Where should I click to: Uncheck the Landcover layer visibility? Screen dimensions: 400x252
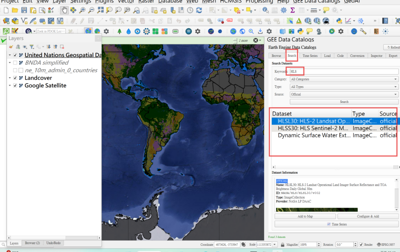pos(15,78)
